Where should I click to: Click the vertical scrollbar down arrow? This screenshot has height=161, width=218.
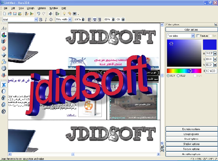pyautogui.click(x=162, y=143)
